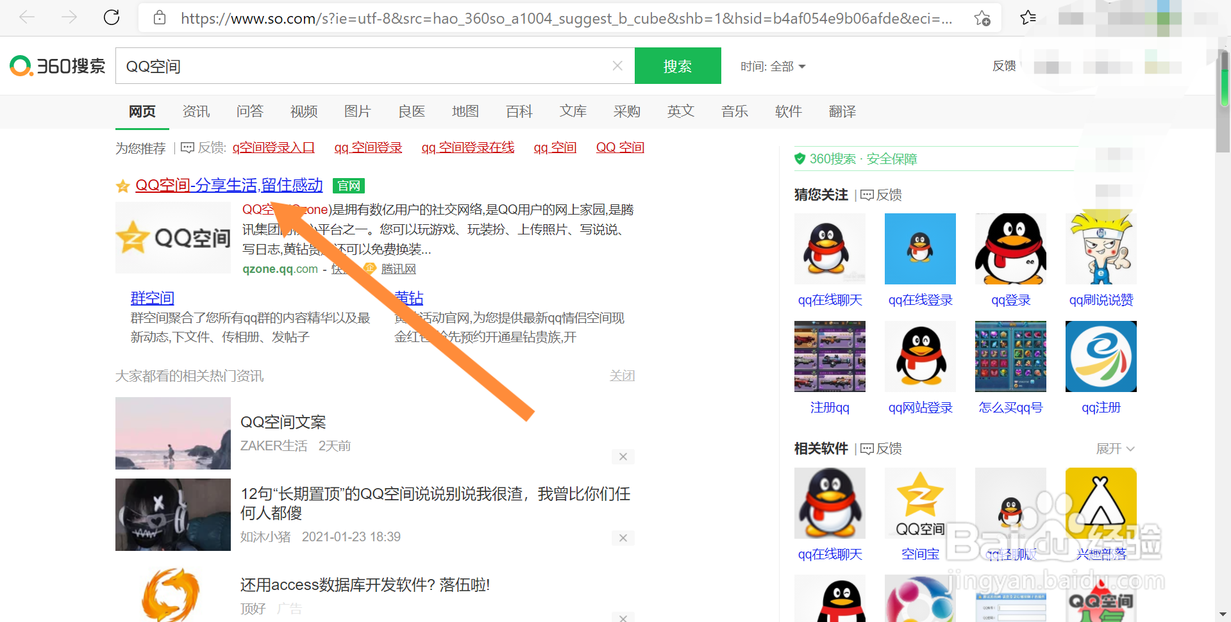Open the 采购 tab
The image size is (1231, 622).
point(627,111)
